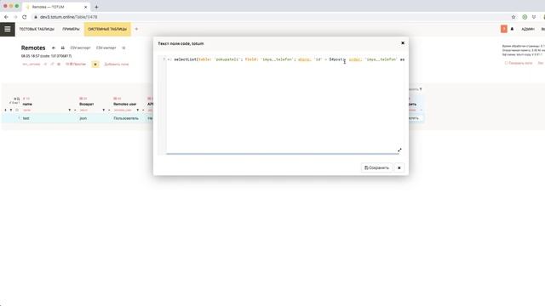545x306 pixels.
Task: Close the code dialog with the top X
Action: 403,43
